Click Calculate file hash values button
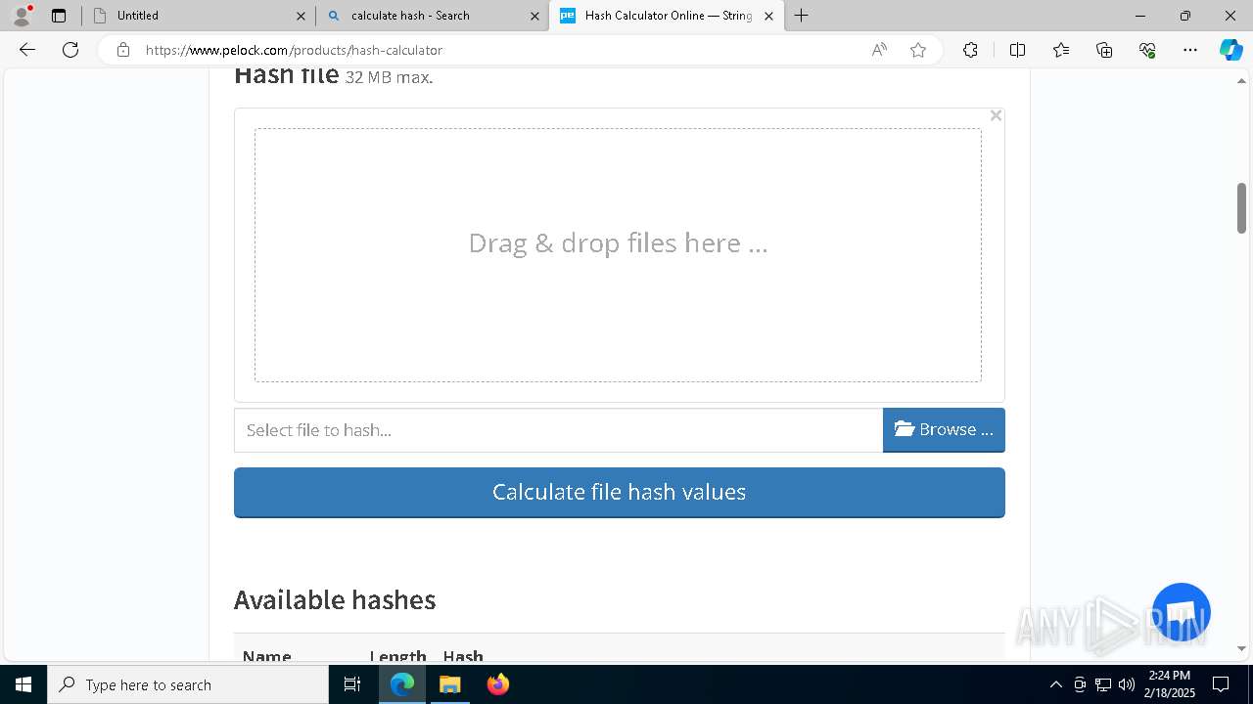The width and height of the screenshot is (1253, 704). (620, 492)
